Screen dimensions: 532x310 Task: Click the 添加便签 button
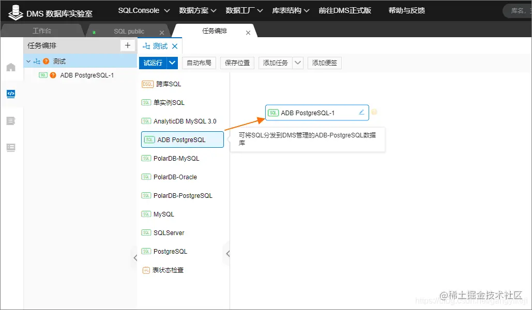tap(325, 63)
